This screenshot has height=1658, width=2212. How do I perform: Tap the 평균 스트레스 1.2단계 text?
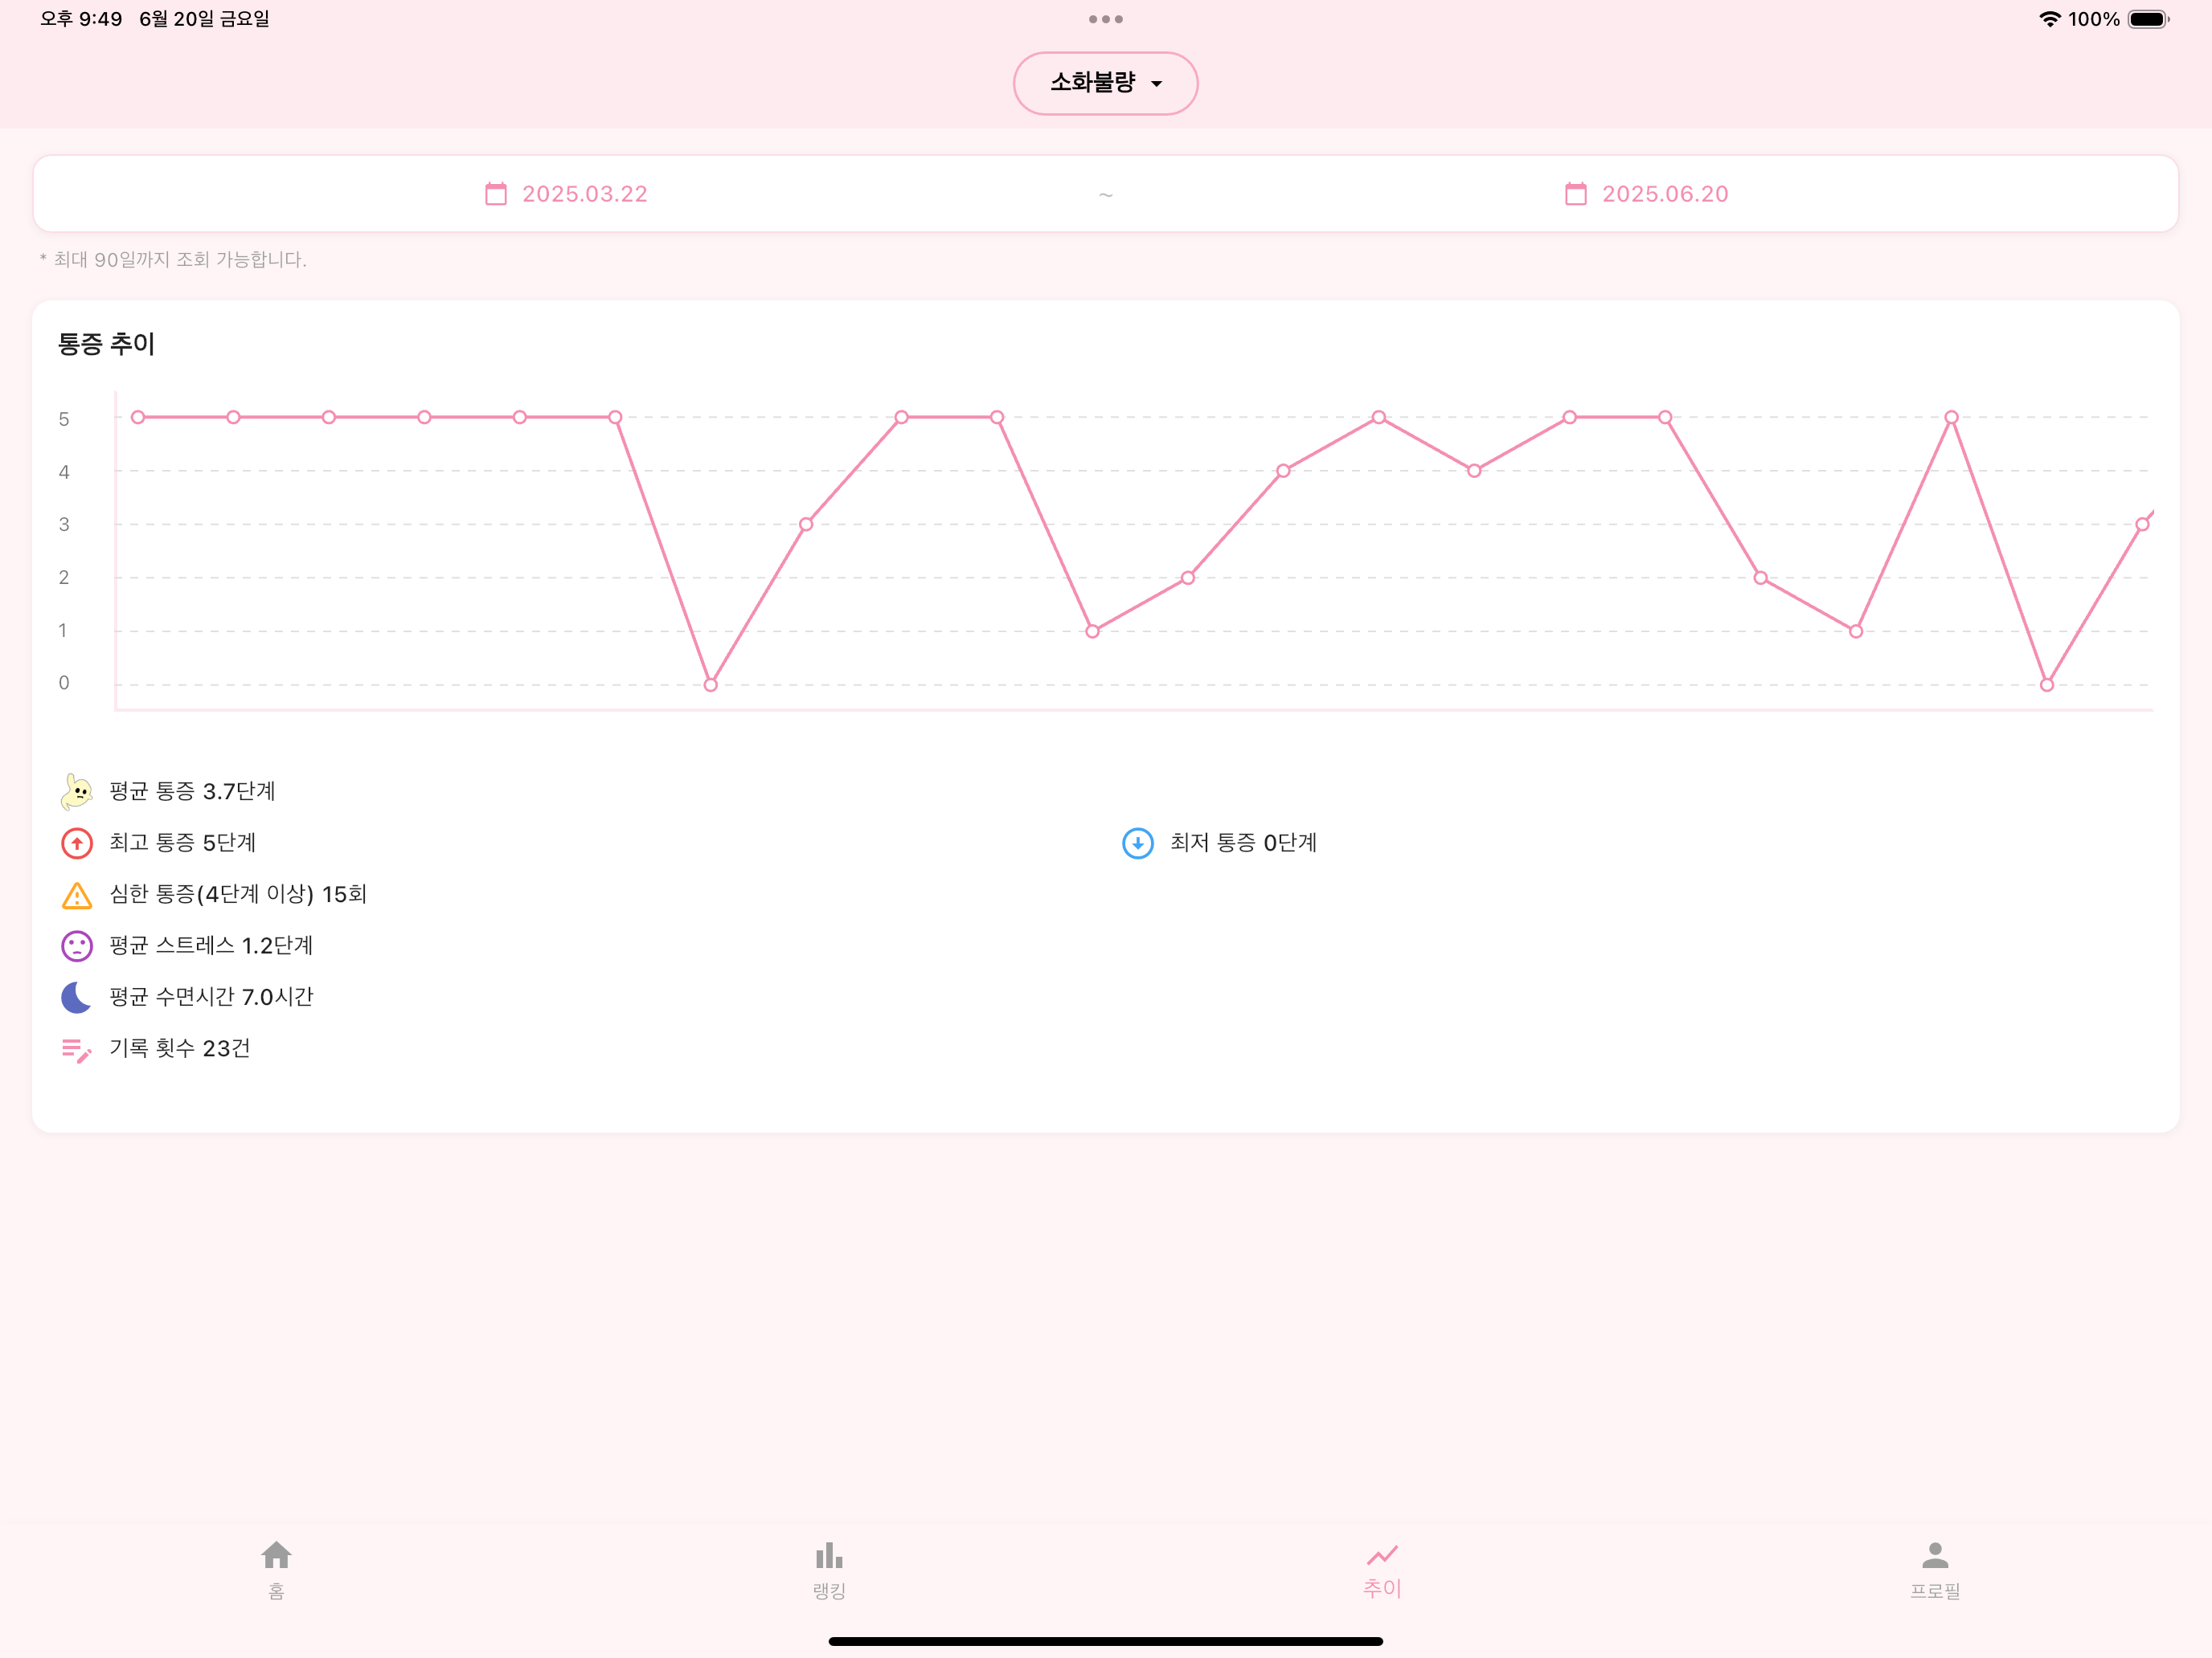(x=211, y=946)
